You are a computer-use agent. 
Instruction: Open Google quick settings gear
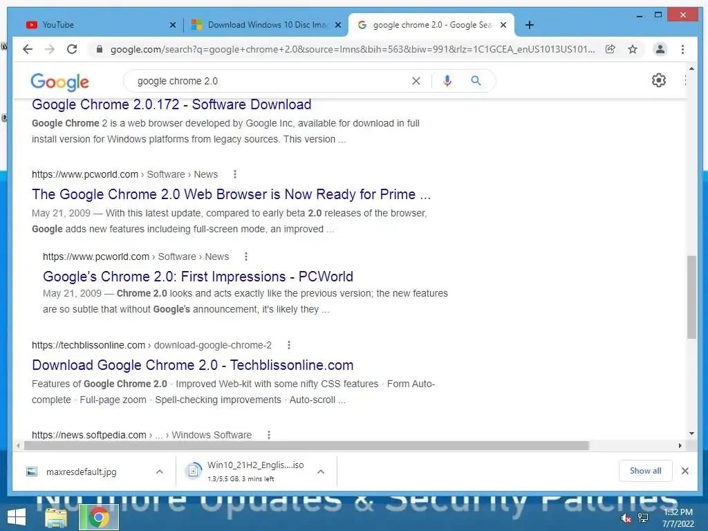(659, 80)
